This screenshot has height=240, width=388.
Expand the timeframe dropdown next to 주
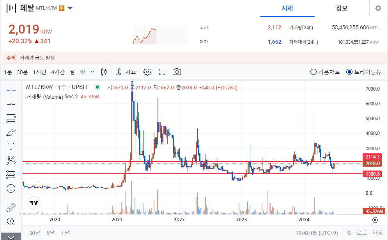[92, 72]
